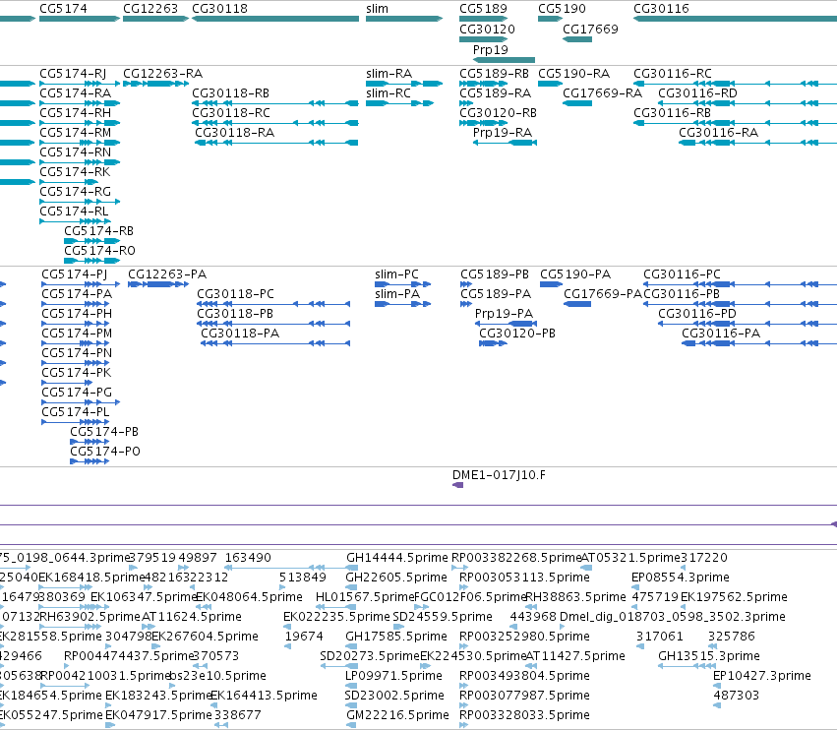
Task: Click protein Prp19-PA
Action: tap(504, 314)
